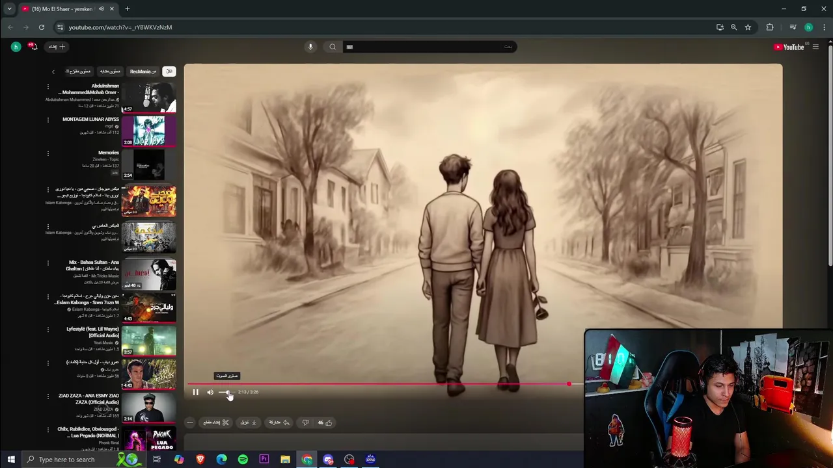The height and width of the screenshot is (468, 833).
Task: Adjust the volume level slider
Action: pos(225,392)
